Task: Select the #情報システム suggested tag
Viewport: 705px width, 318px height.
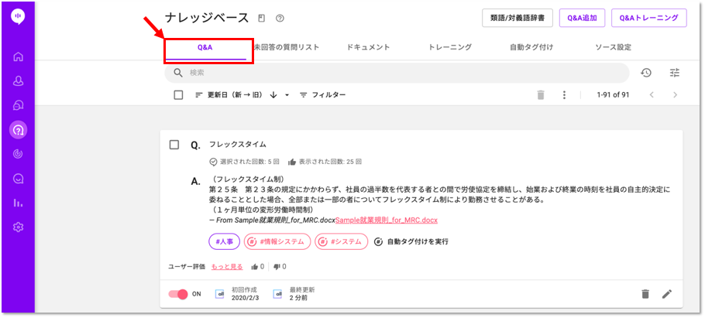Action: click(277, 241)
